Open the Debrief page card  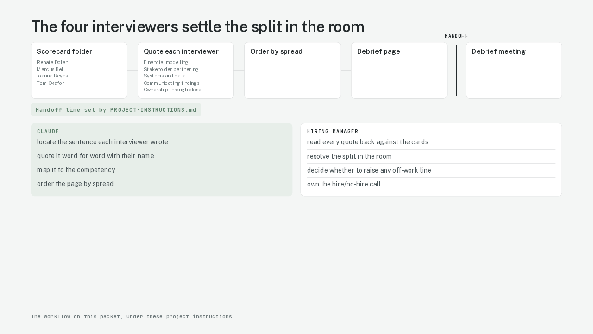(399, 71)
